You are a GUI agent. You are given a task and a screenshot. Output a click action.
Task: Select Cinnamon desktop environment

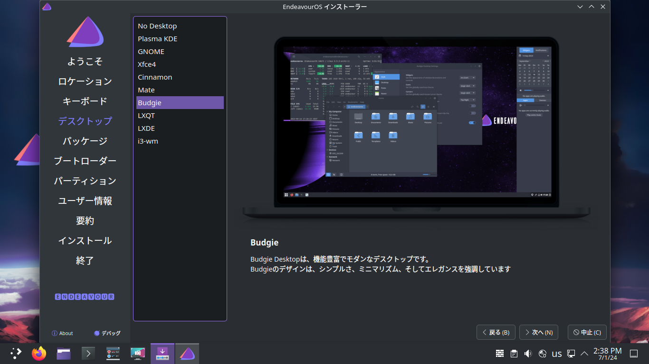(180, 77)
